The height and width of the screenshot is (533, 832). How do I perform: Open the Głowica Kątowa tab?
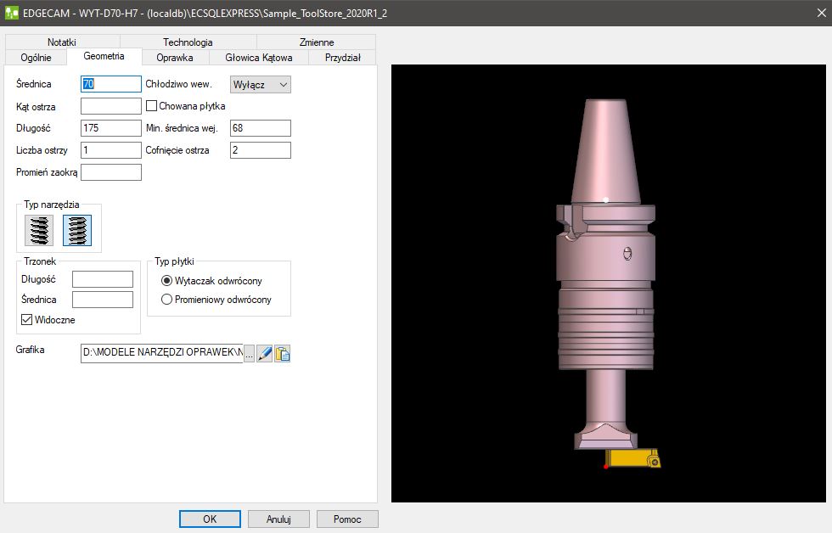(259, 57)
